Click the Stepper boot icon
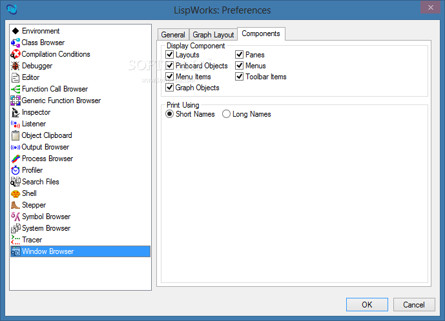This screenshot has height=321, width=445. click(16, 205)
